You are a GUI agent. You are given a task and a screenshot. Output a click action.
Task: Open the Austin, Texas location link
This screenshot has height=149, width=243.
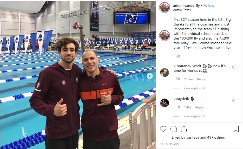pos(182,10)
